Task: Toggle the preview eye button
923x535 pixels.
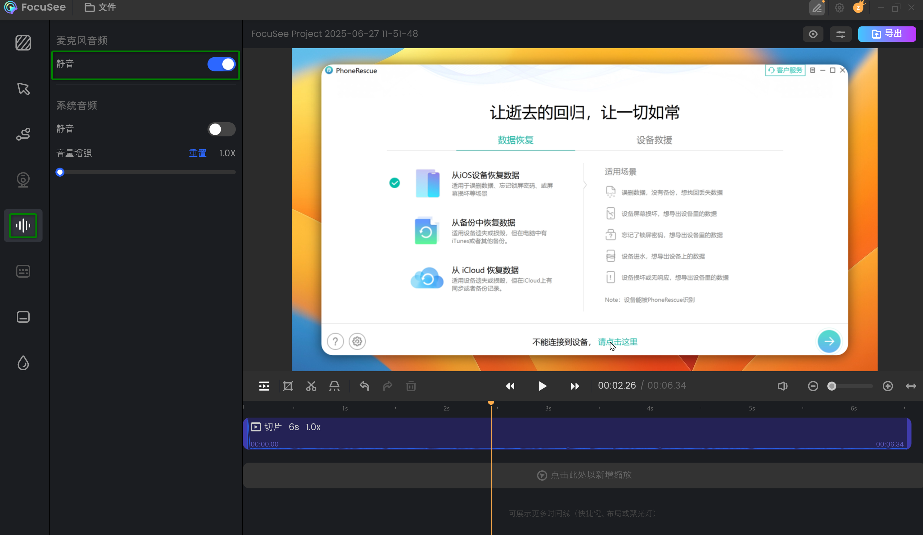Action: [x=813, y=34]
